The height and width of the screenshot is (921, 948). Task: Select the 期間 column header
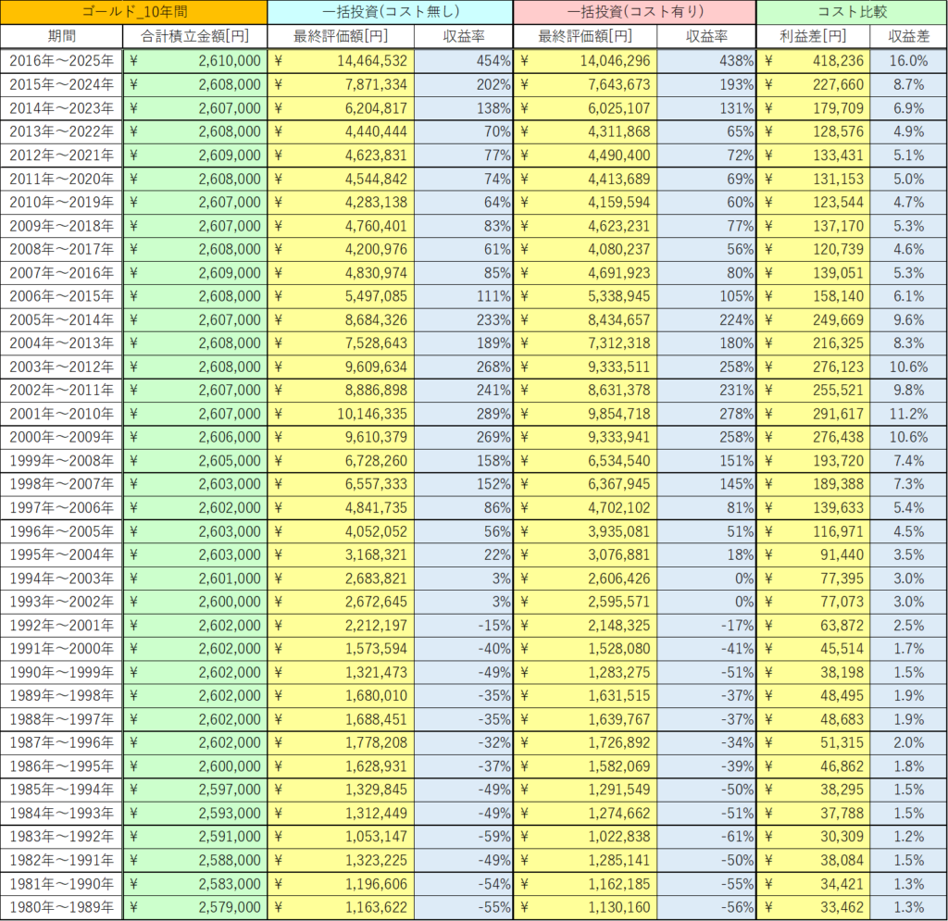(x=62, y=36)
